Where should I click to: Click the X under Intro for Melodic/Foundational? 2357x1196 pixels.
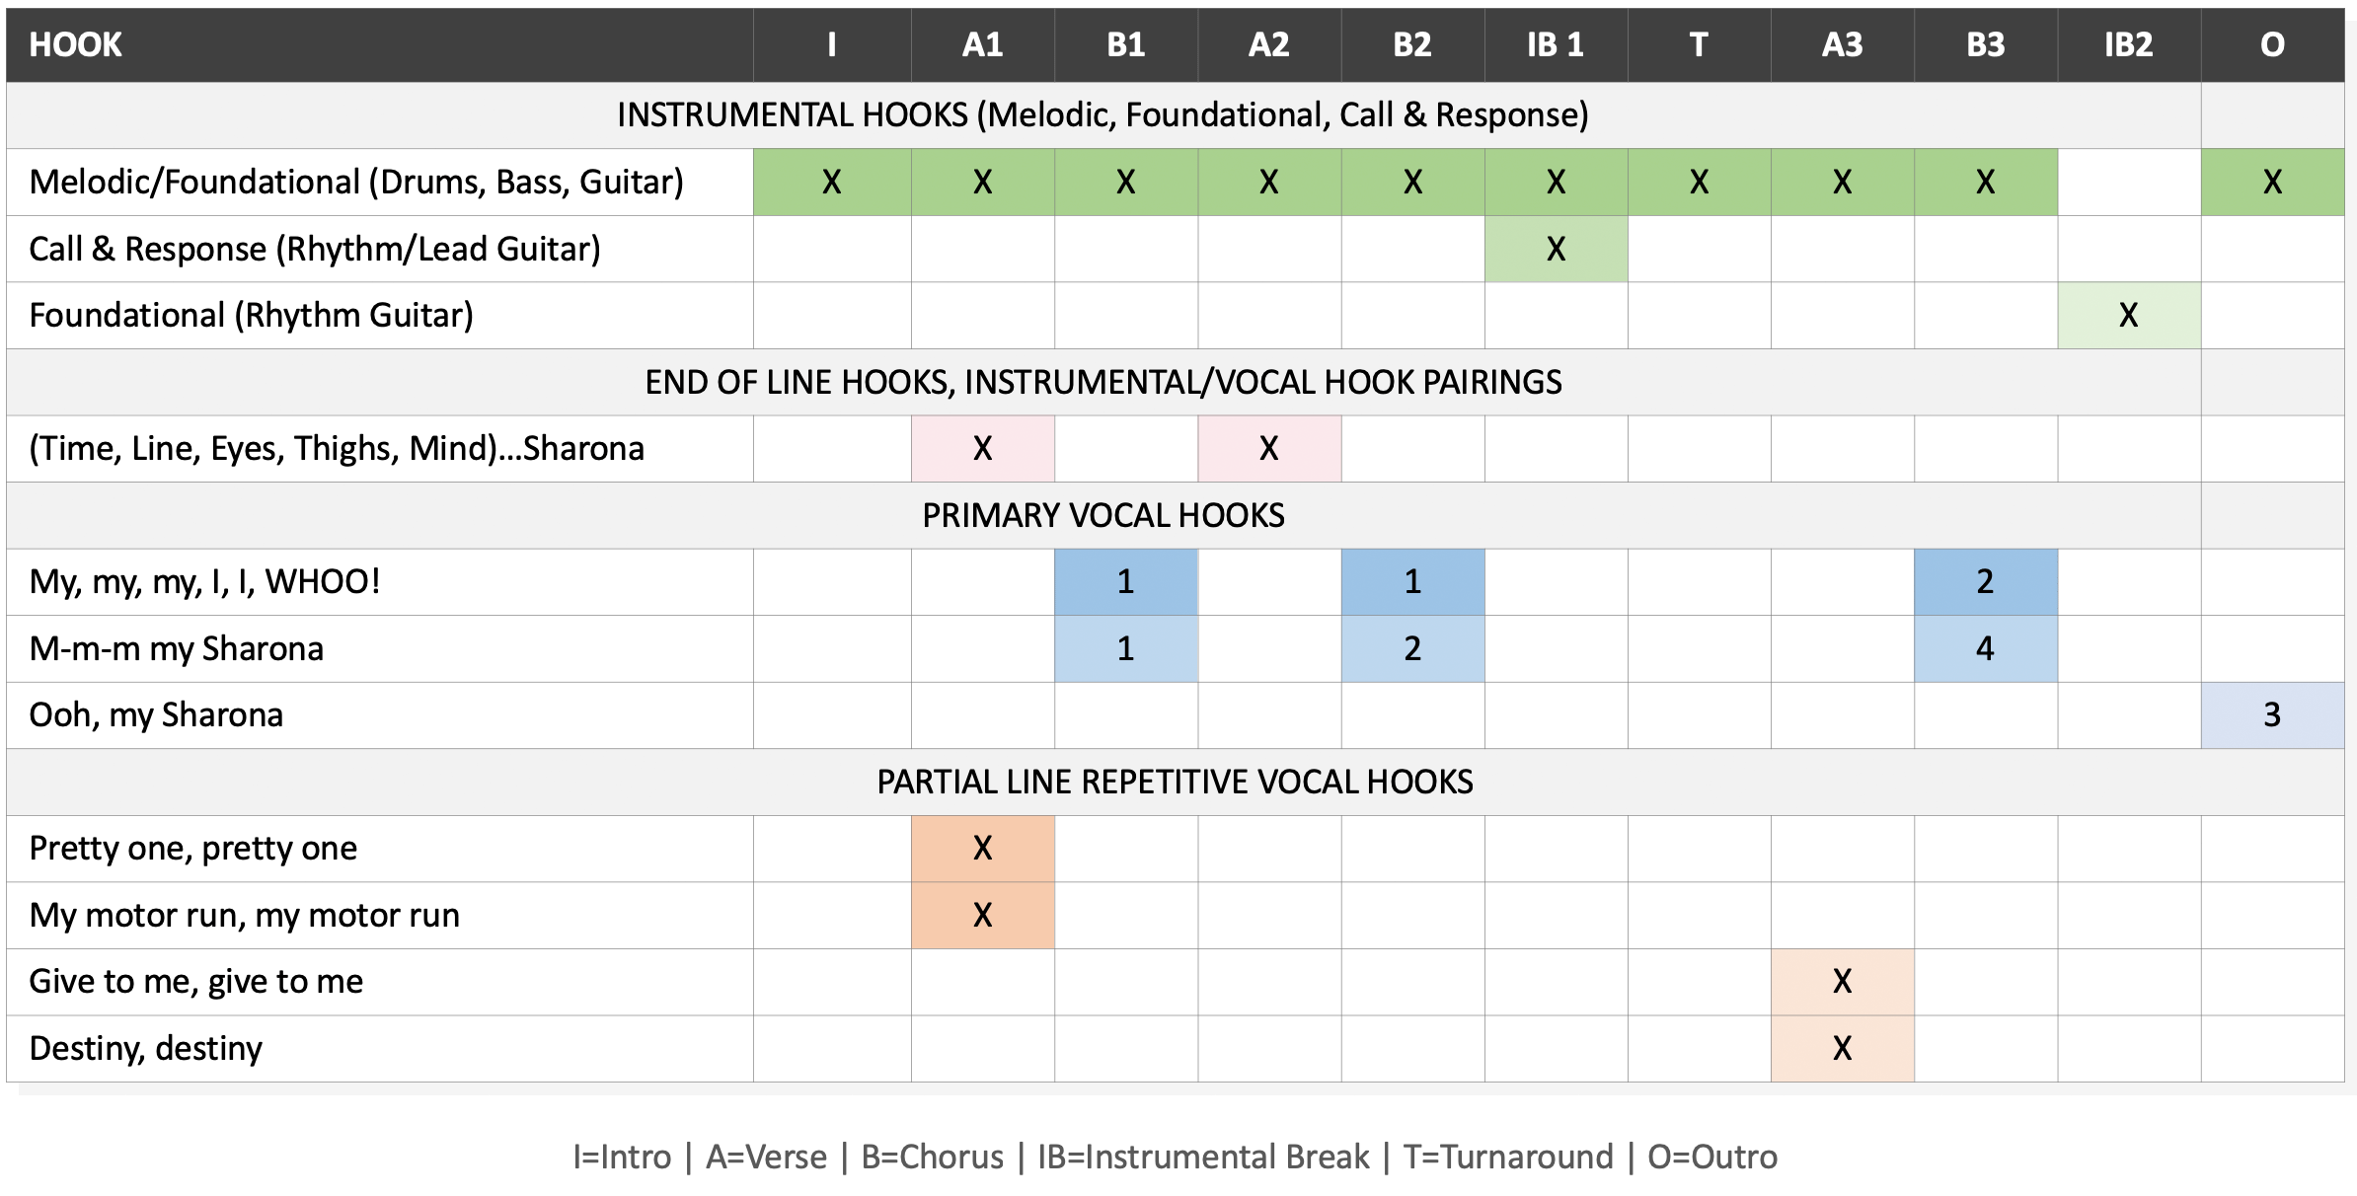pos(831,183)
